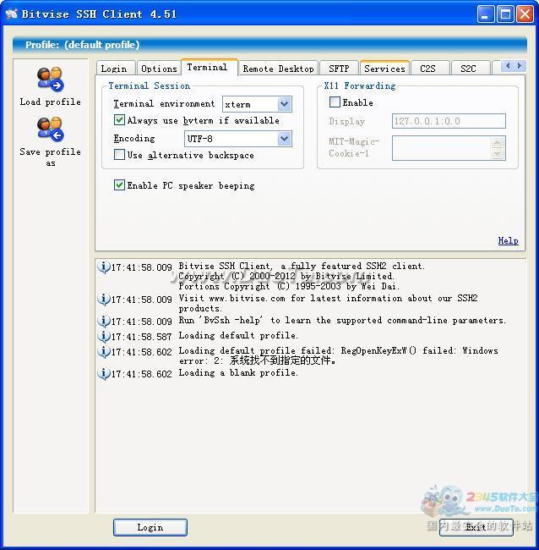The height and width of the screenshot is (550, 539).
Task: Click the 17:41:58.587 timestamp
Action: click(x=141, y=337)
